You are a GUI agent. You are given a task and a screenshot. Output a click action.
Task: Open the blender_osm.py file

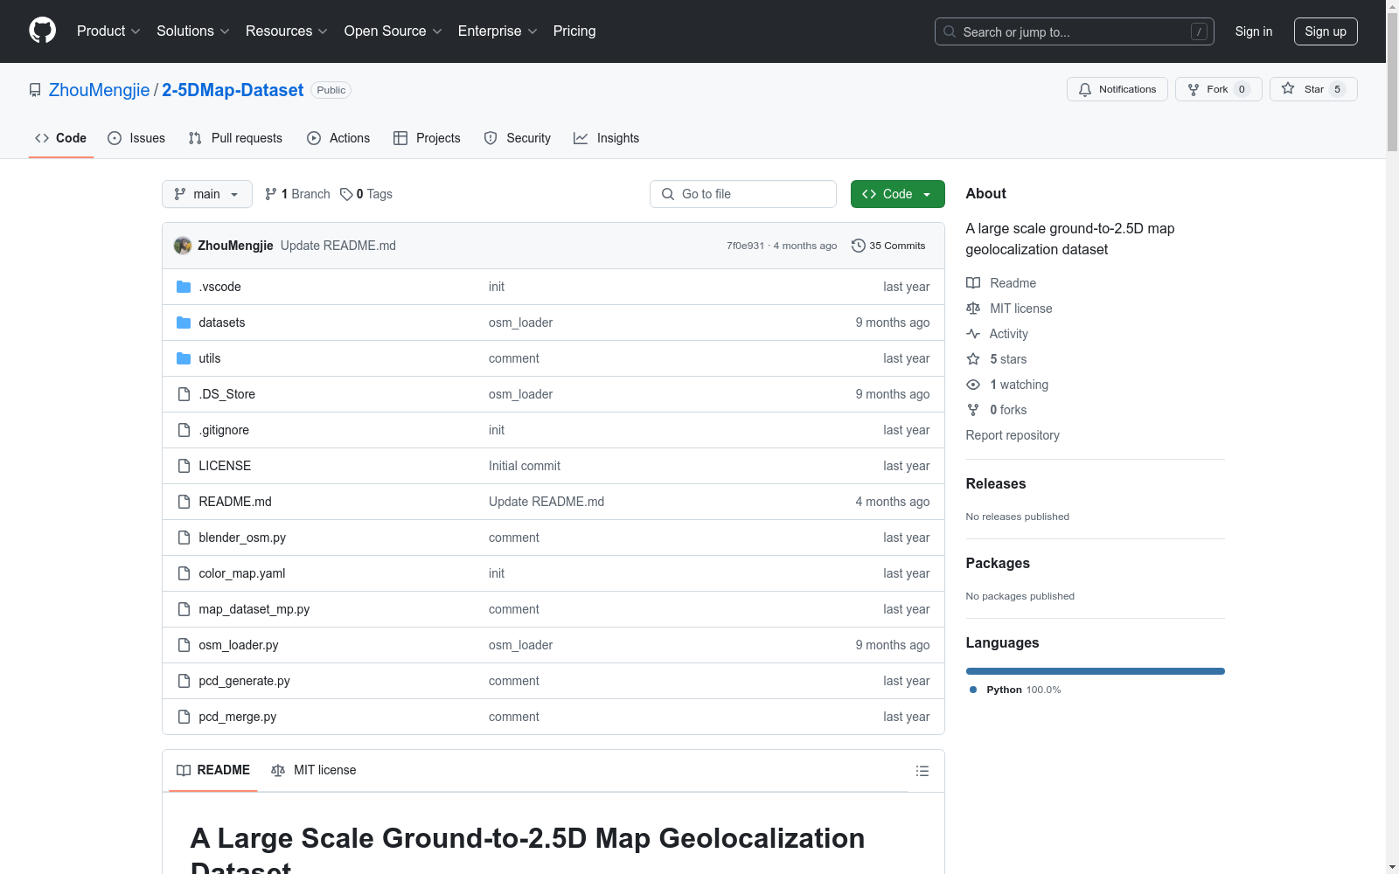point(242,538)
